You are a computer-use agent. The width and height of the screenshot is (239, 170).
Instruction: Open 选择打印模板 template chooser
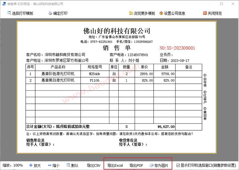tap(20, 13)
